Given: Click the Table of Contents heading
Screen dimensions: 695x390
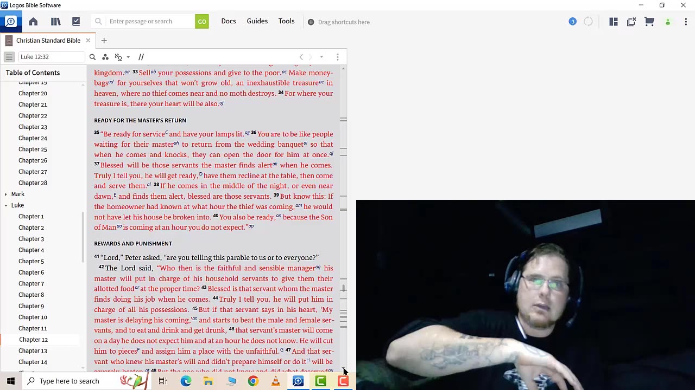Looking at the screenshot, I should click(x=33, y=73).
